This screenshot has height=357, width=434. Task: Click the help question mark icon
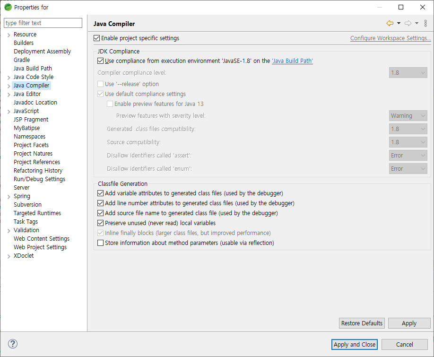tap(13, 344)
